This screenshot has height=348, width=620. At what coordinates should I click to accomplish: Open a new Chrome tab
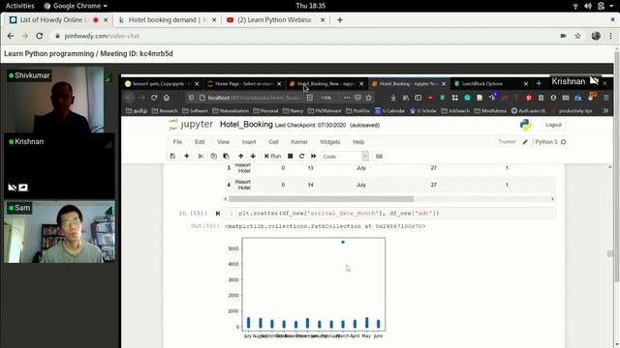click(340, 19)
